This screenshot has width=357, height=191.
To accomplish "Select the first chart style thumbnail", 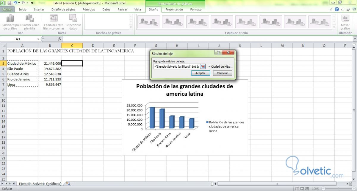I will pos(148,21).
